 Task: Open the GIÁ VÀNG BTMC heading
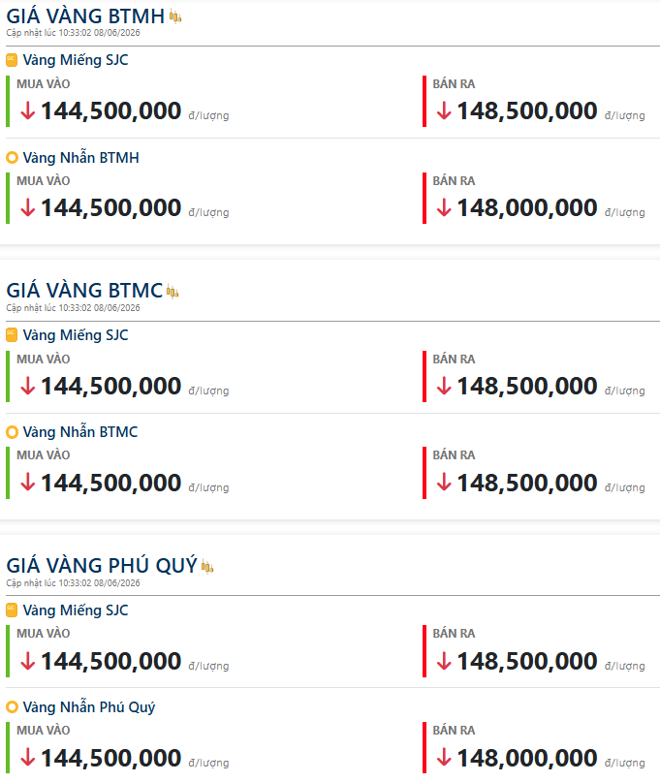tap(84, 291)
